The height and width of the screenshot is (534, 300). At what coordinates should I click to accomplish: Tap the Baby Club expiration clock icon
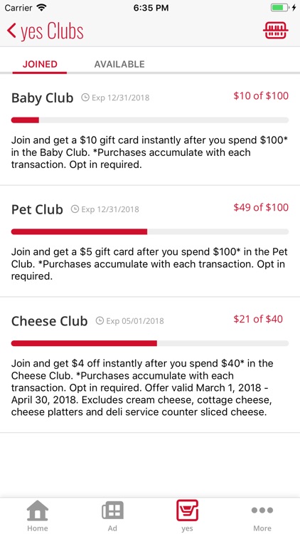pyautogui.click(x=85, y=98)
